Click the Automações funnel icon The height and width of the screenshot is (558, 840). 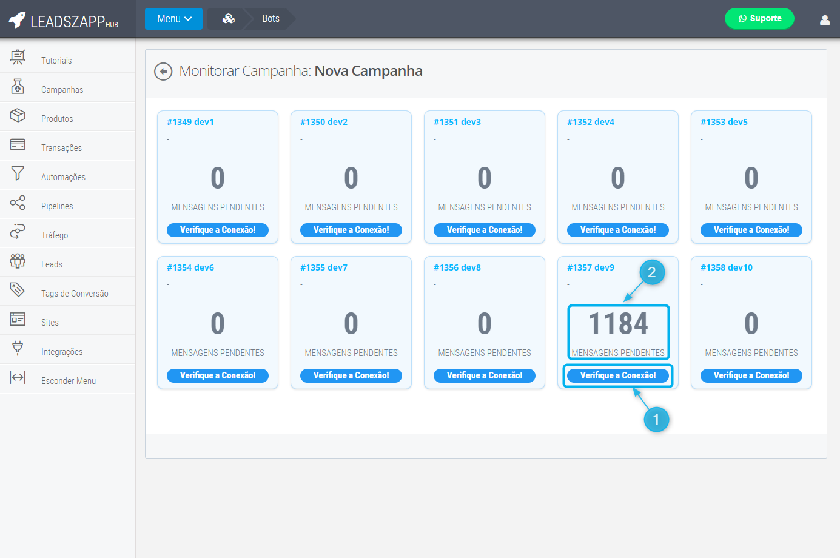[18, 173]
